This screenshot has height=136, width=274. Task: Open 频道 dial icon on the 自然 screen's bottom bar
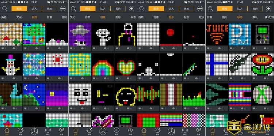pos(20,131)
